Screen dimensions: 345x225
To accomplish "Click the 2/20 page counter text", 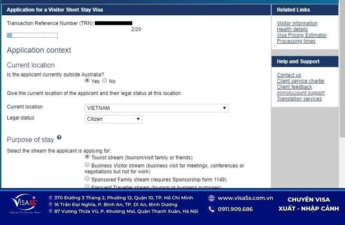I will pyautogui.click(x=136, y=29).
